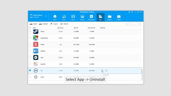Check the Steam app checkbox
The width and height of the screenshot is (171, 96).
pyautogui.click(x=30, y=31)
